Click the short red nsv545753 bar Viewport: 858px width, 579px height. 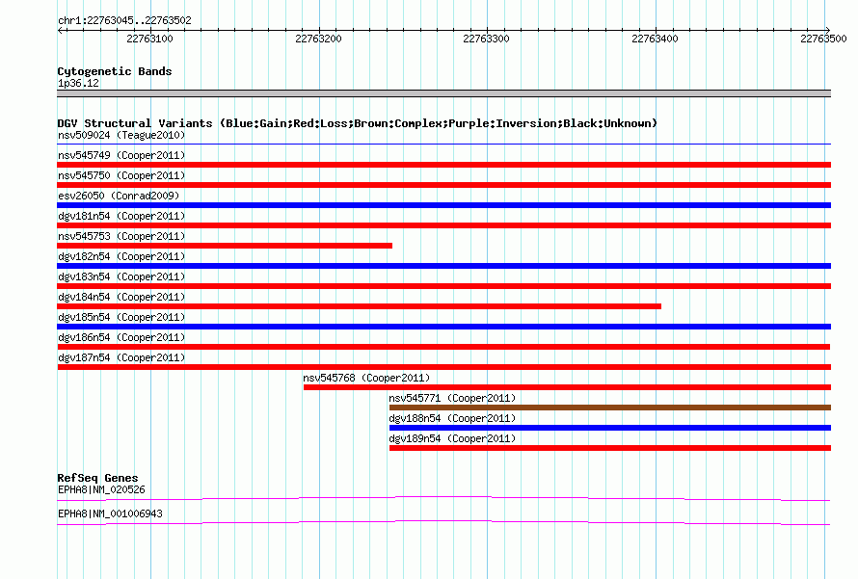(x=225, y=246)
